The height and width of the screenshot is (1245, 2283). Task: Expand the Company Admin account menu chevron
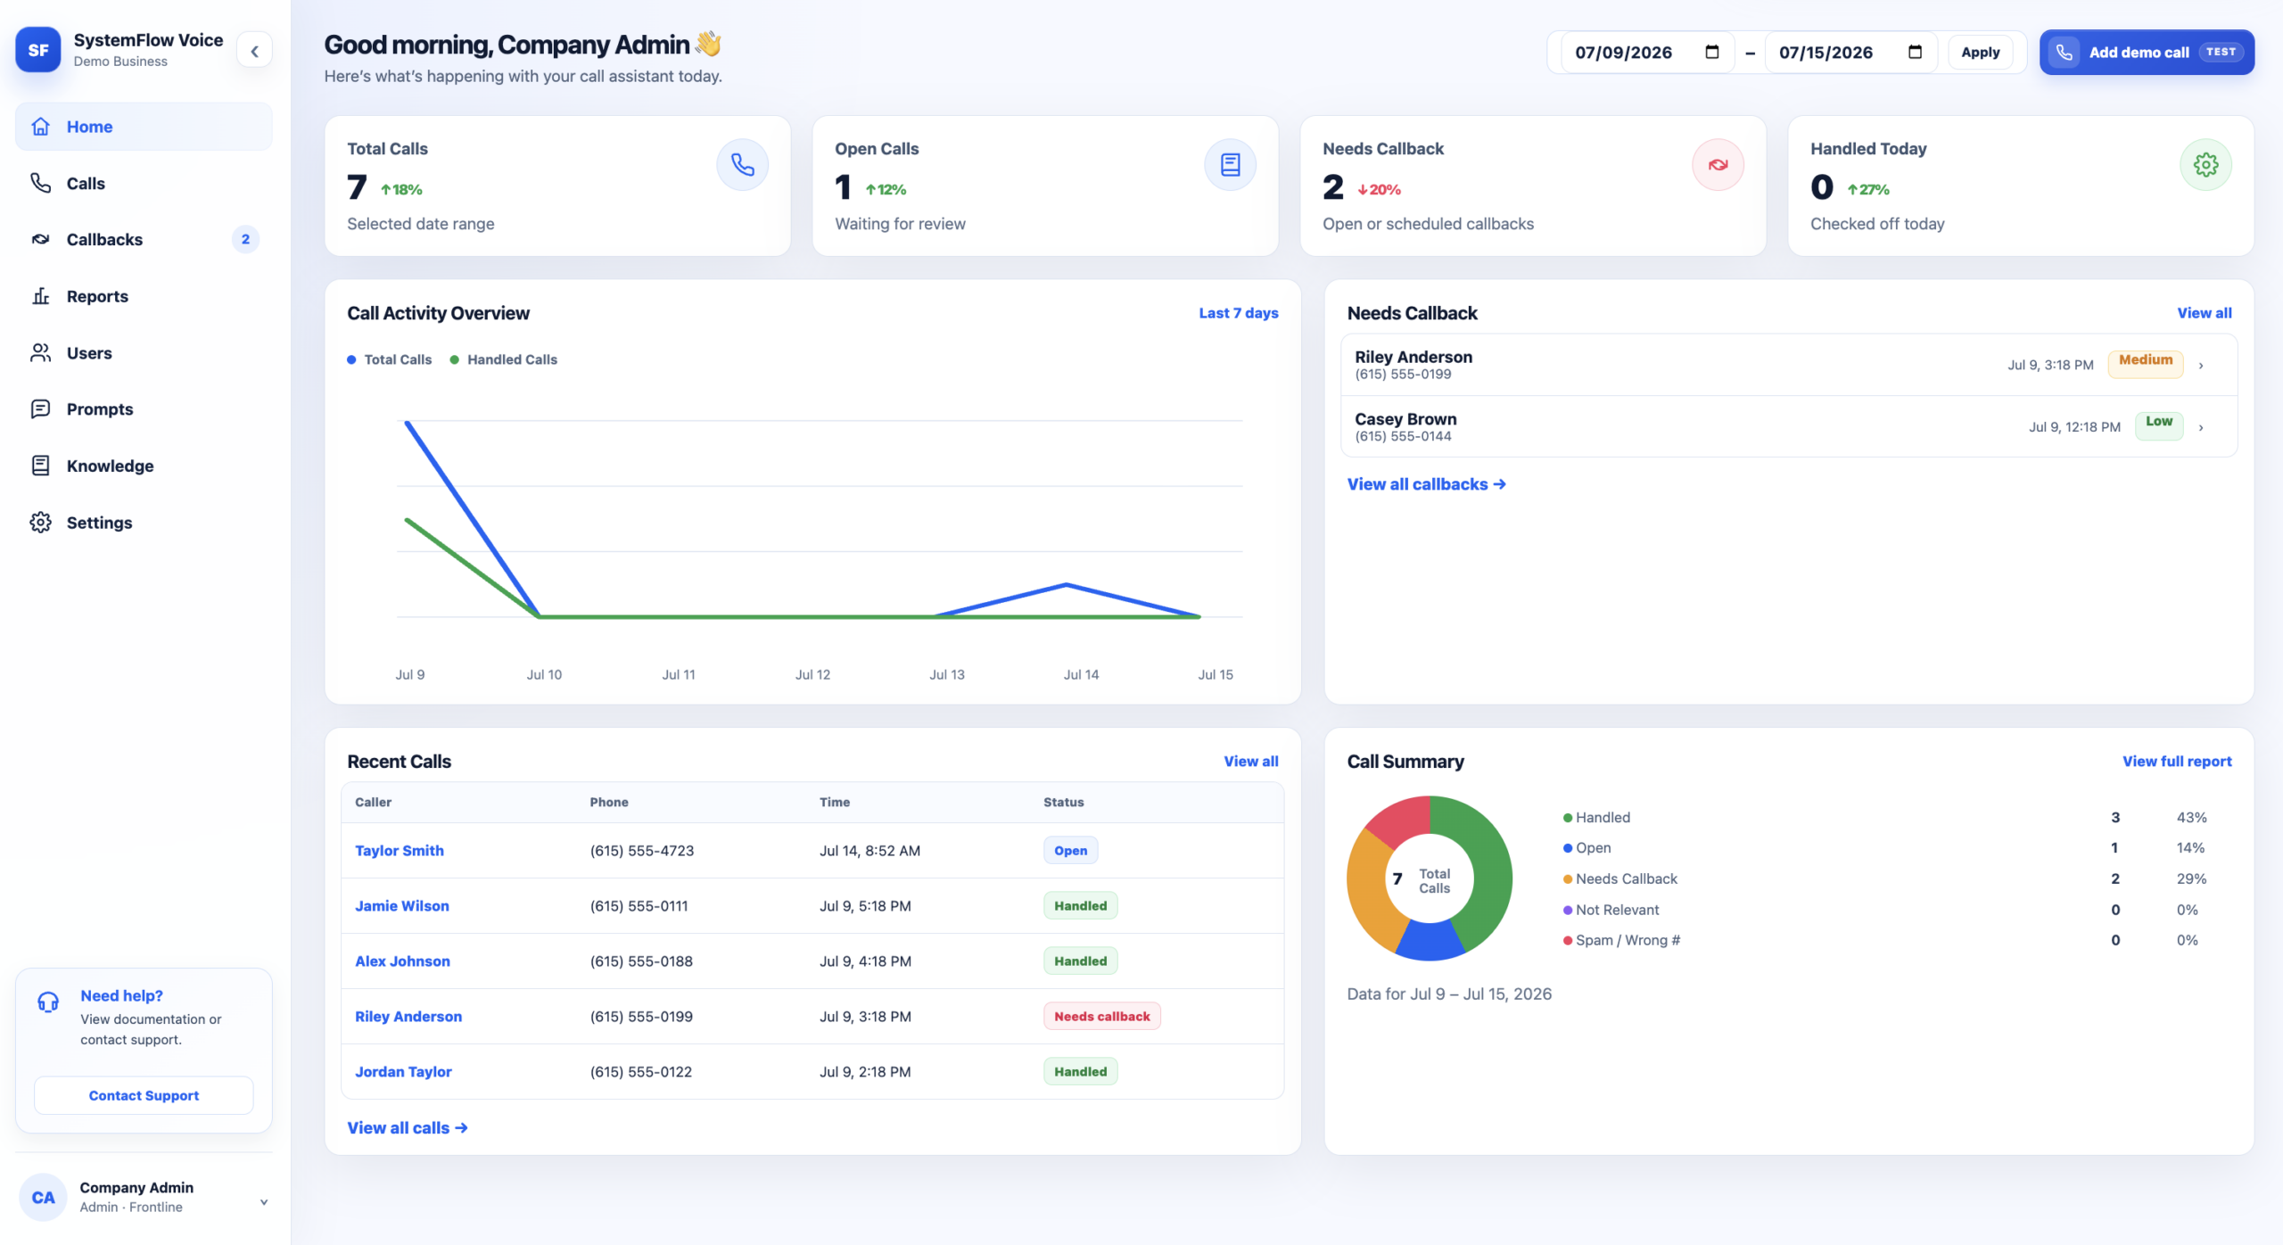coord(264,1202)
